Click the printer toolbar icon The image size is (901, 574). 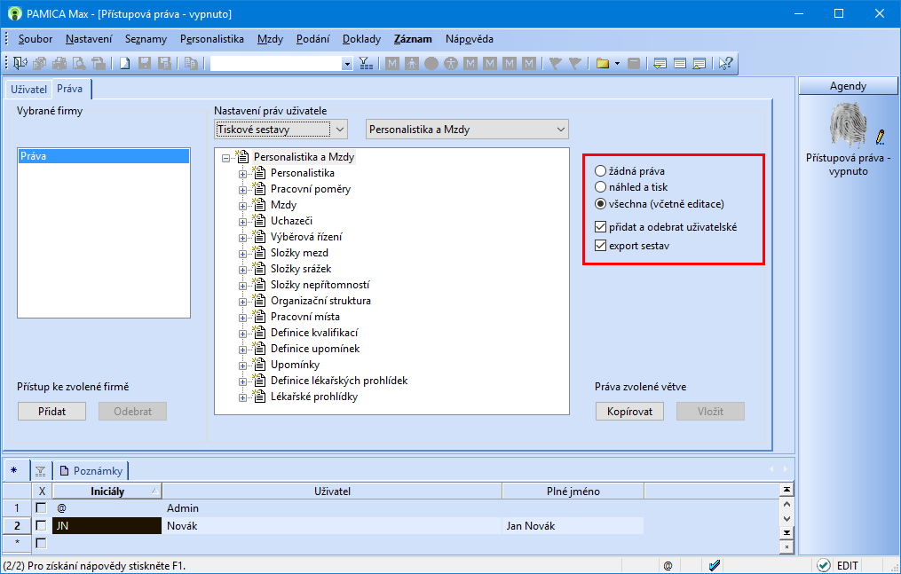tap(59, 63)
